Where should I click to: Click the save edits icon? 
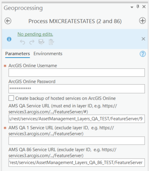pyautogui.click(x=41, y=42)
